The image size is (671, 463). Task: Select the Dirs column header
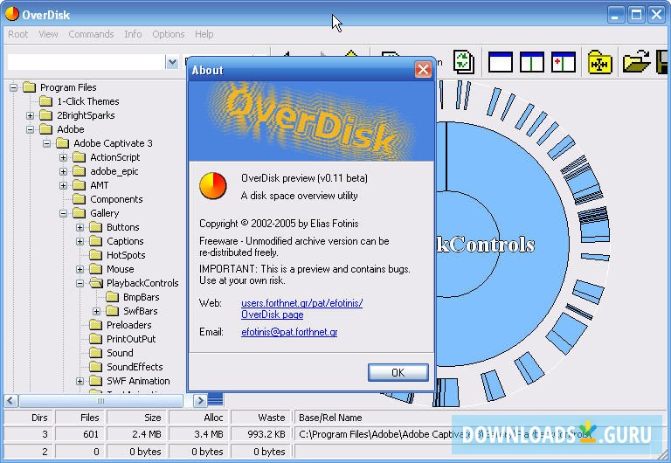pyautogui.click(x=29, y=418)
